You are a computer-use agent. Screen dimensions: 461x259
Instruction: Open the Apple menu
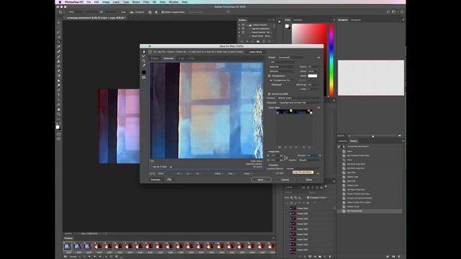click(x=60, y=2)
